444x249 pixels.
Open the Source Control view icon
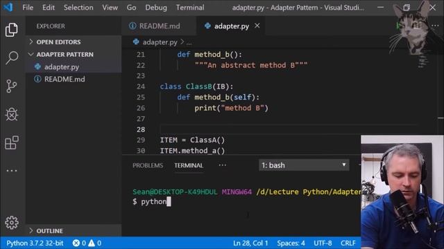pos(12,86)
